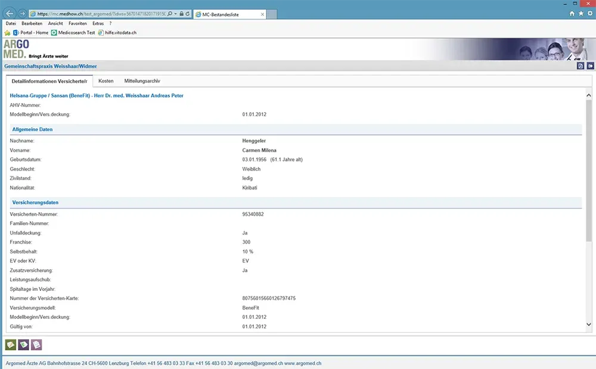Select the Detailinformationen Versicherte/r tab
Viewport: 596px width, 369px height.
pyautogui.click(x=49, y=81)
